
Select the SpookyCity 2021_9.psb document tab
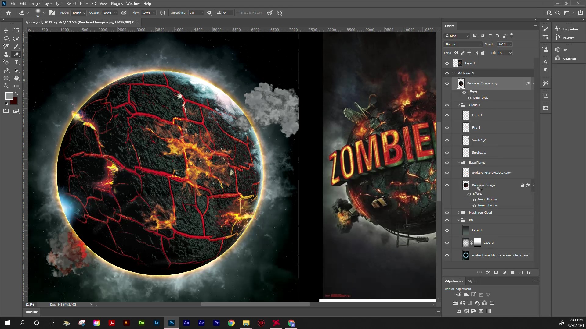[79, 22]
